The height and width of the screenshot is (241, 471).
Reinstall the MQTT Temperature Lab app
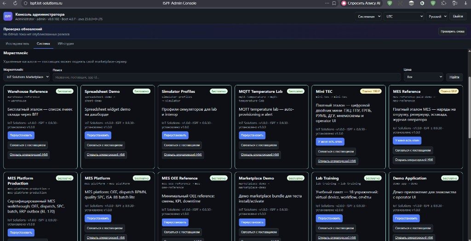(x=253, y=135)
